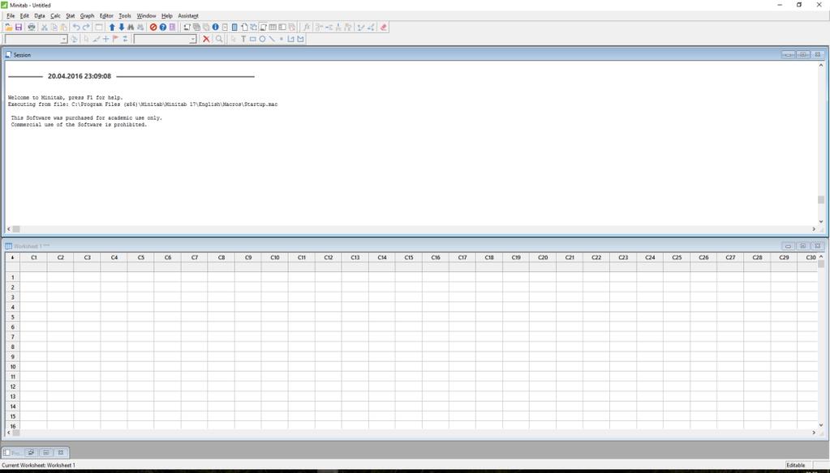Screen dimensions: 830x473
Task: Jump to previous command with blue up arrow
Action: point(112,27)
